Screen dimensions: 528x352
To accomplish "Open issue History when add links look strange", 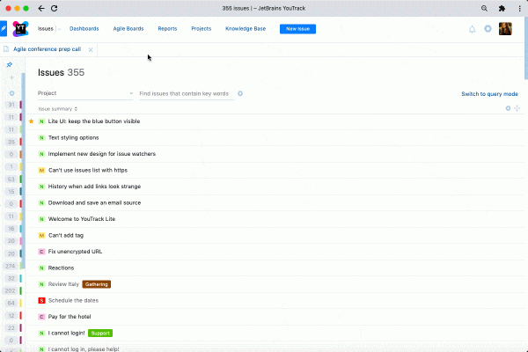I will point(94,187).
